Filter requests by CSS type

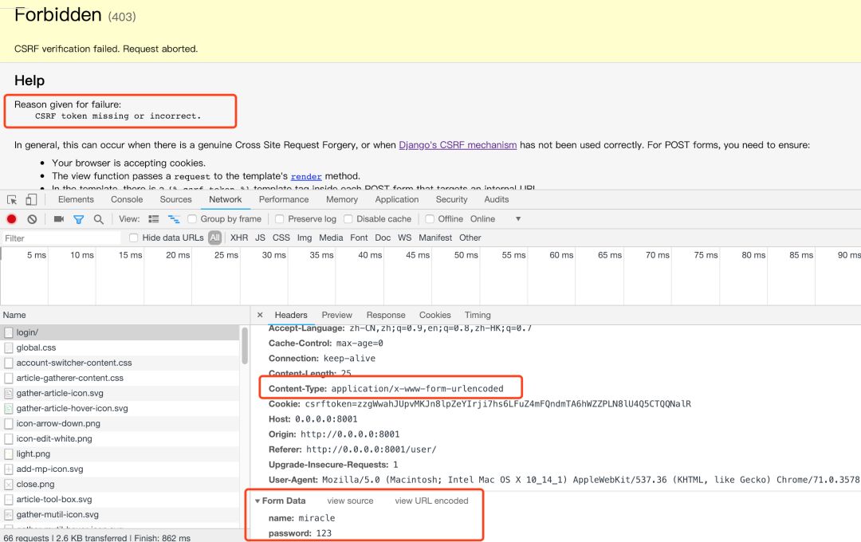[x=281, y=238]
